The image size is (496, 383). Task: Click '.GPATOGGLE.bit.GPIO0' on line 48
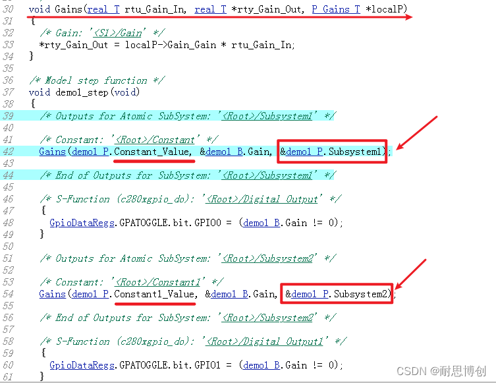click(168, 223)
